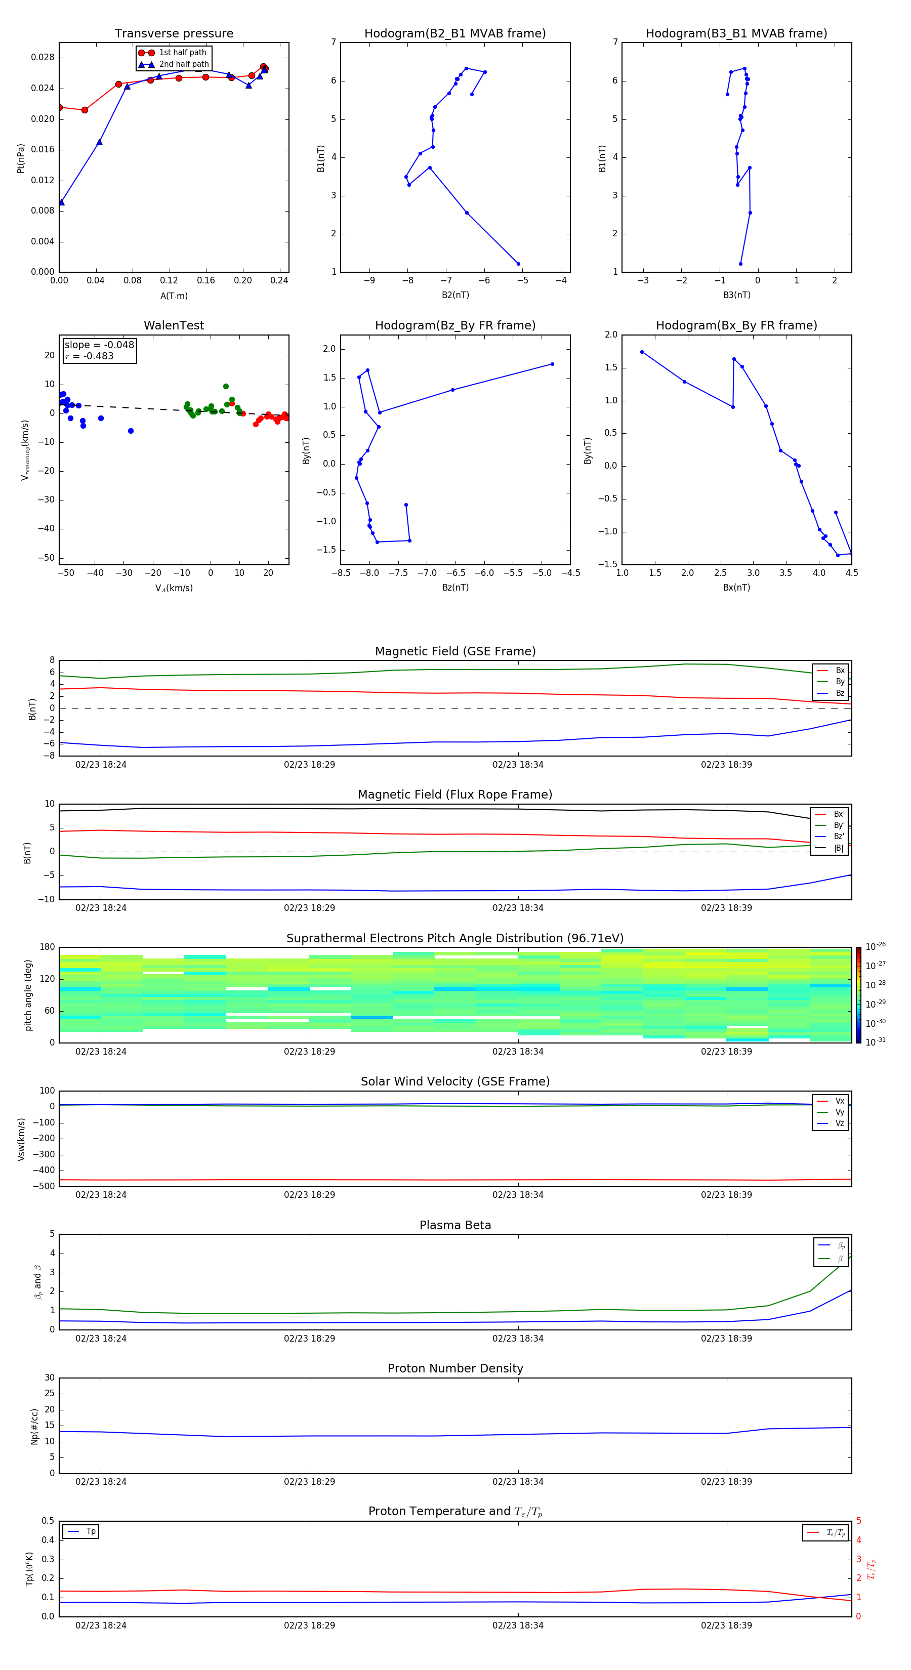Click the 'V_A(km/s)' x-axis label

coord(174,588)
